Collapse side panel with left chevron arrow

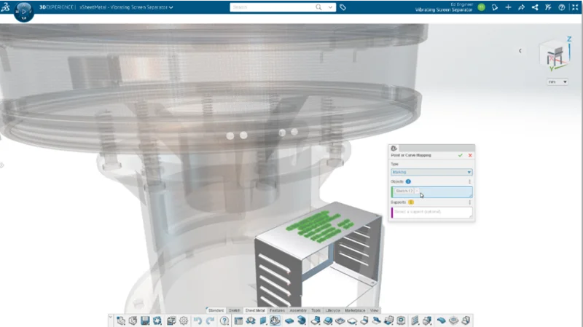coord(520,51)
